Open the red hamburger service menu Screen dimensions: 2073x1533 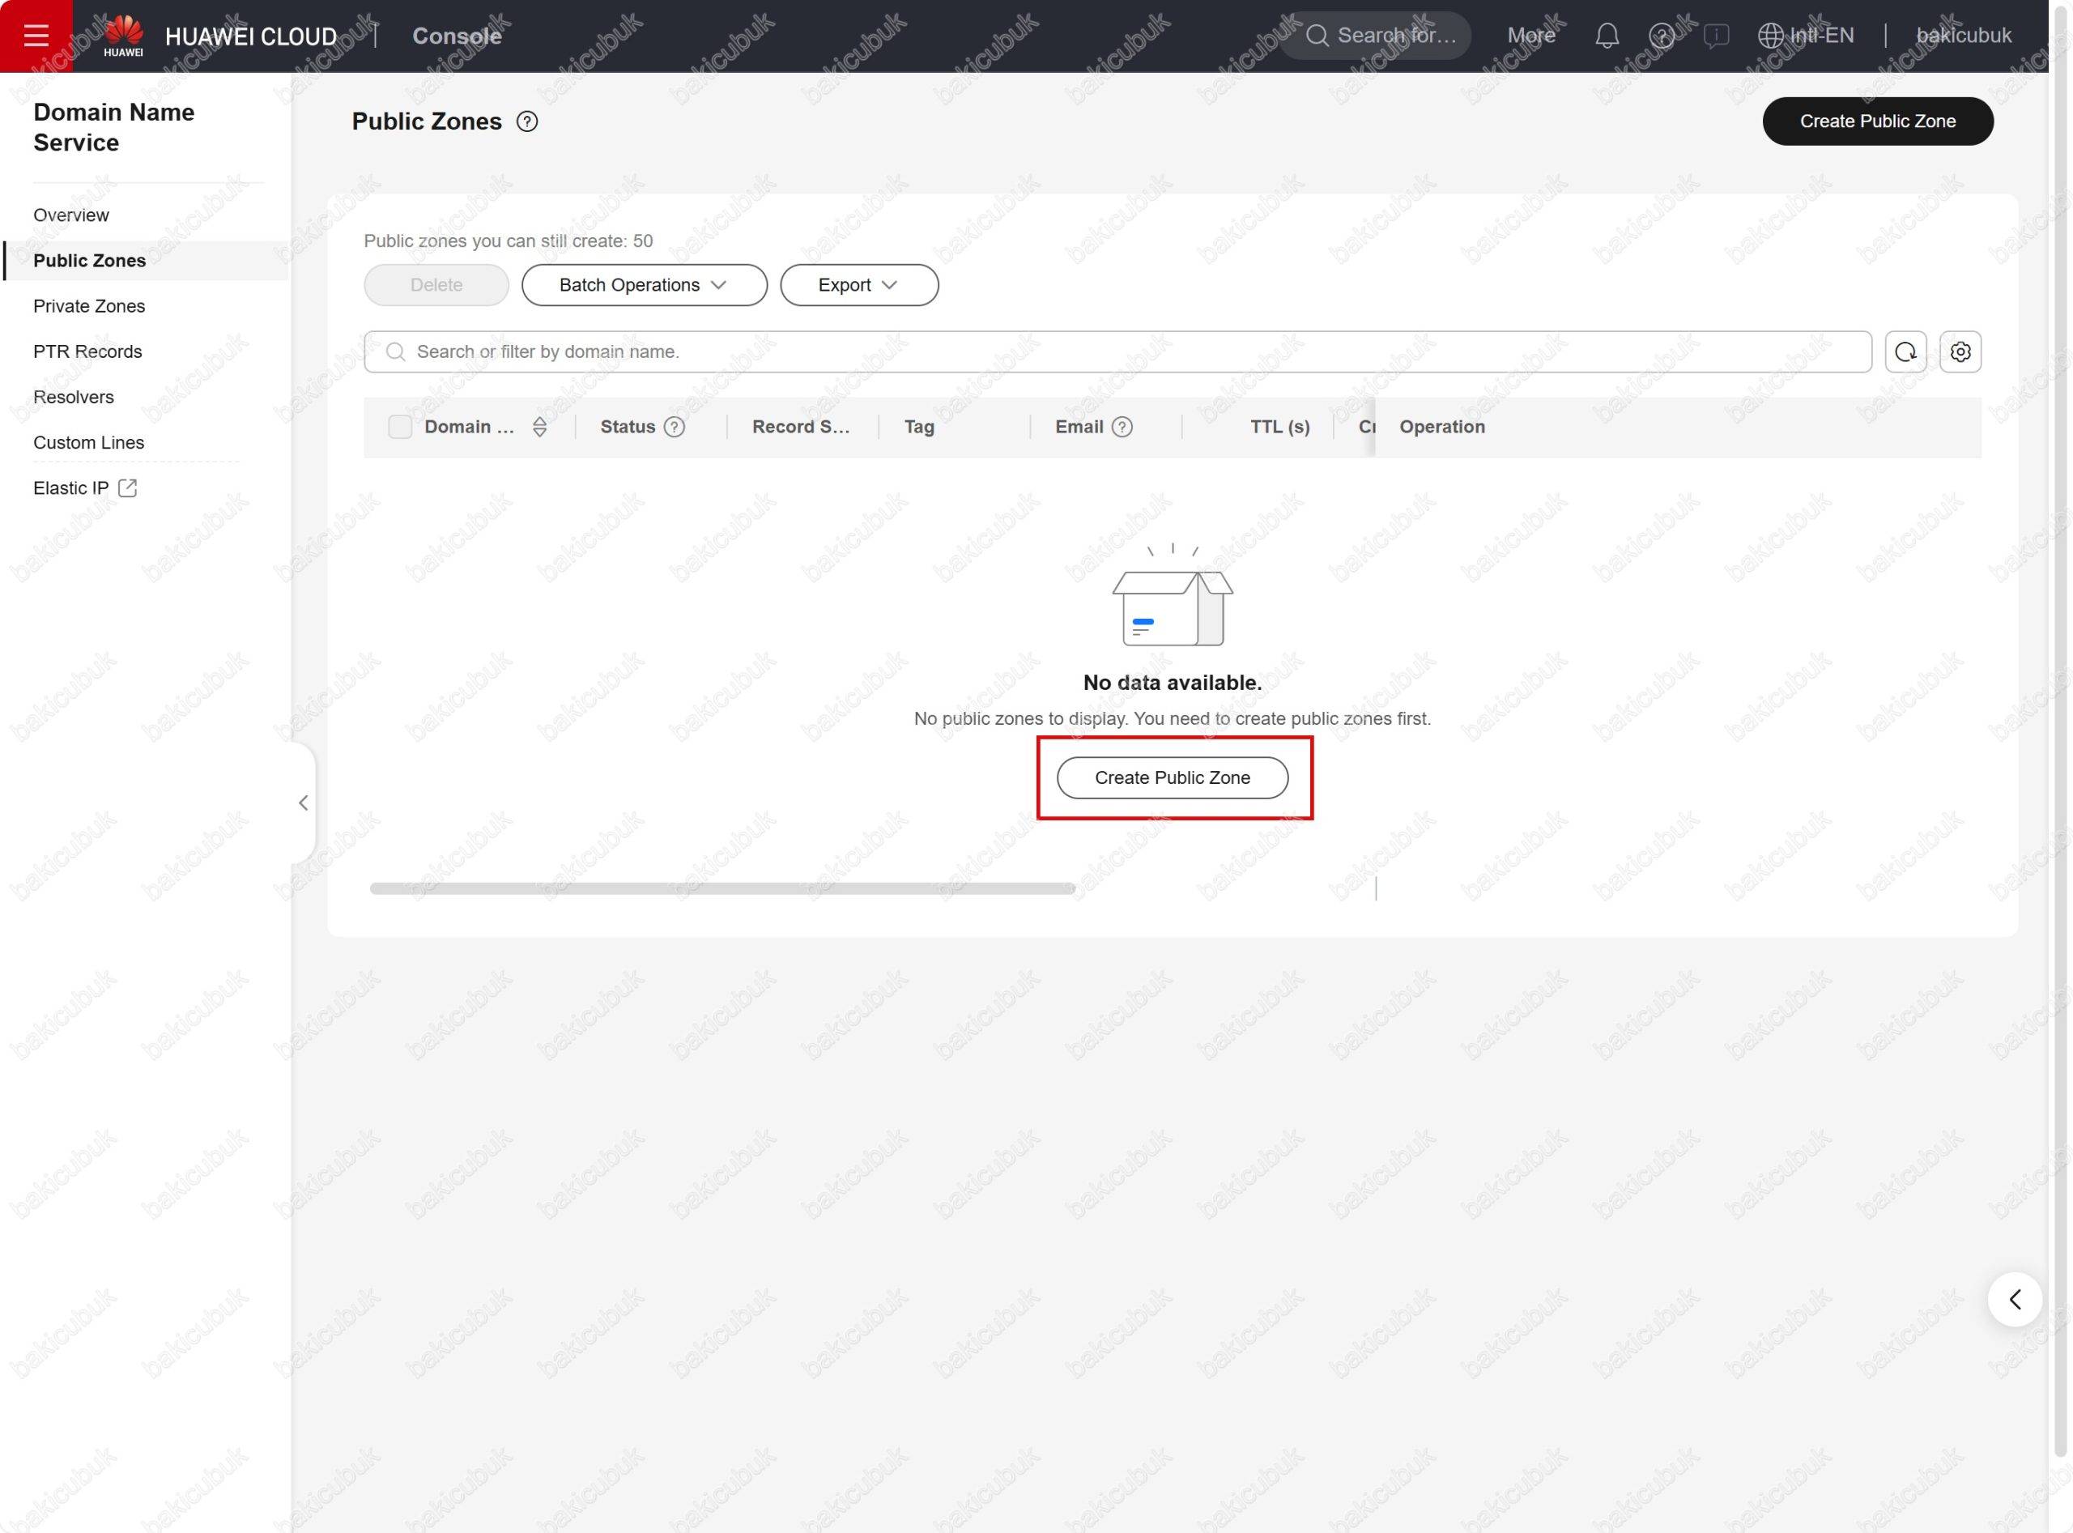pos(36,36)
